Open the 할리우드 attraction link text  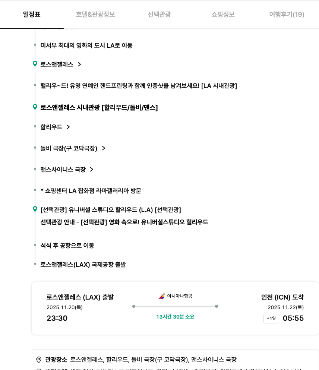[x=51, y=127]
